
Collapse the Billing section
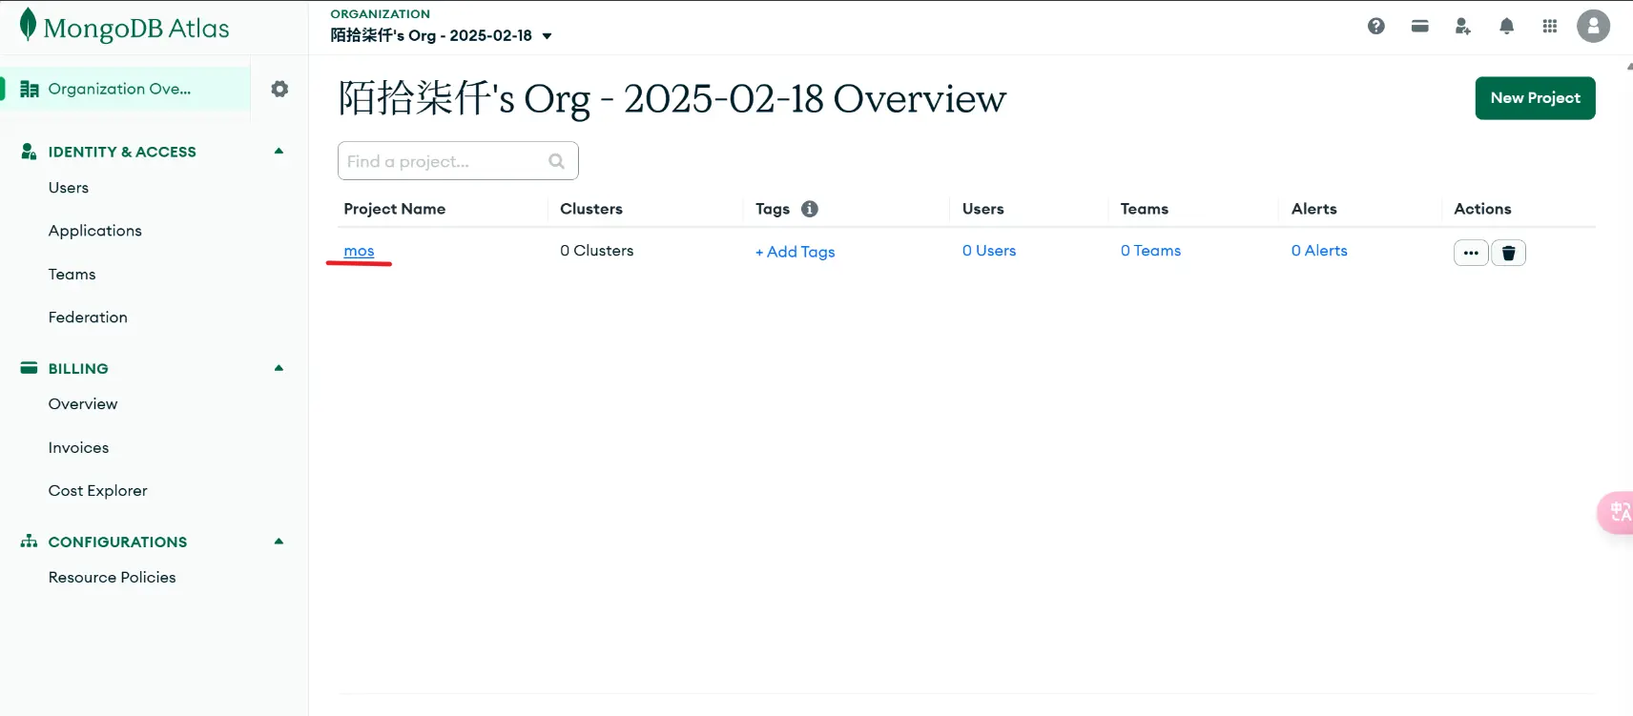pos(279,368)
